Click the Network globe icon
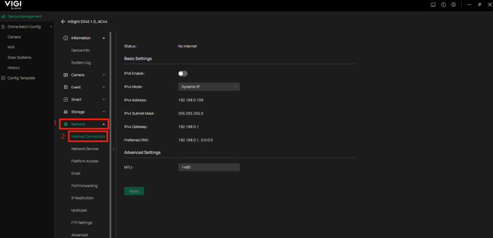Viewport: 493px width, 238px height. (x=66, y=124)
